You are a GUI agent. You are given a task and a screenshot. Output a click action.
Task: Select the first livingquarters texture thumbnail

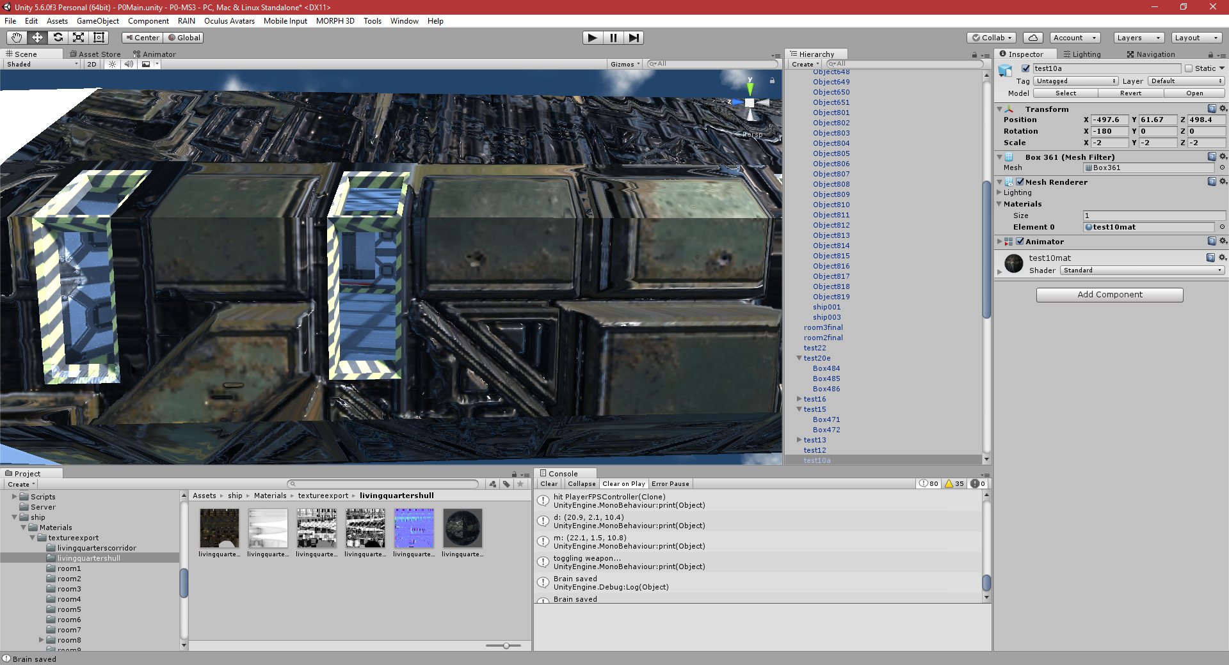(x=218, y=528)
